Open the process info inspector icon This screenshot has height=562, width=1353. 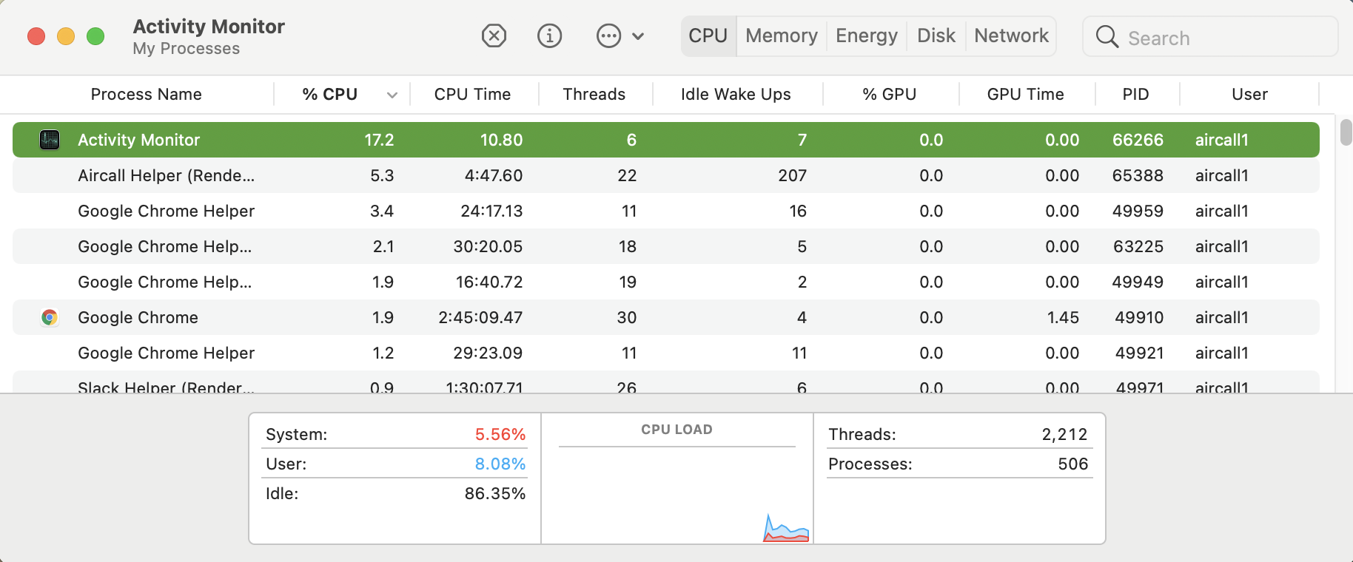click(549, 35)
